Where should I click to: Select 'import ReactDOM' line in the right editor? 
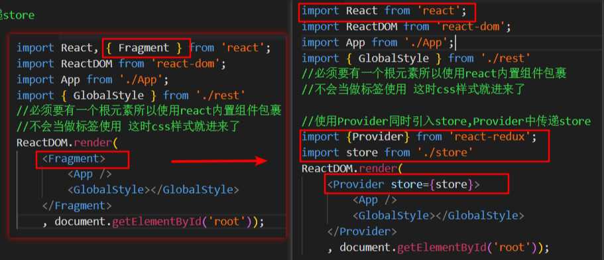pos(406,27)
